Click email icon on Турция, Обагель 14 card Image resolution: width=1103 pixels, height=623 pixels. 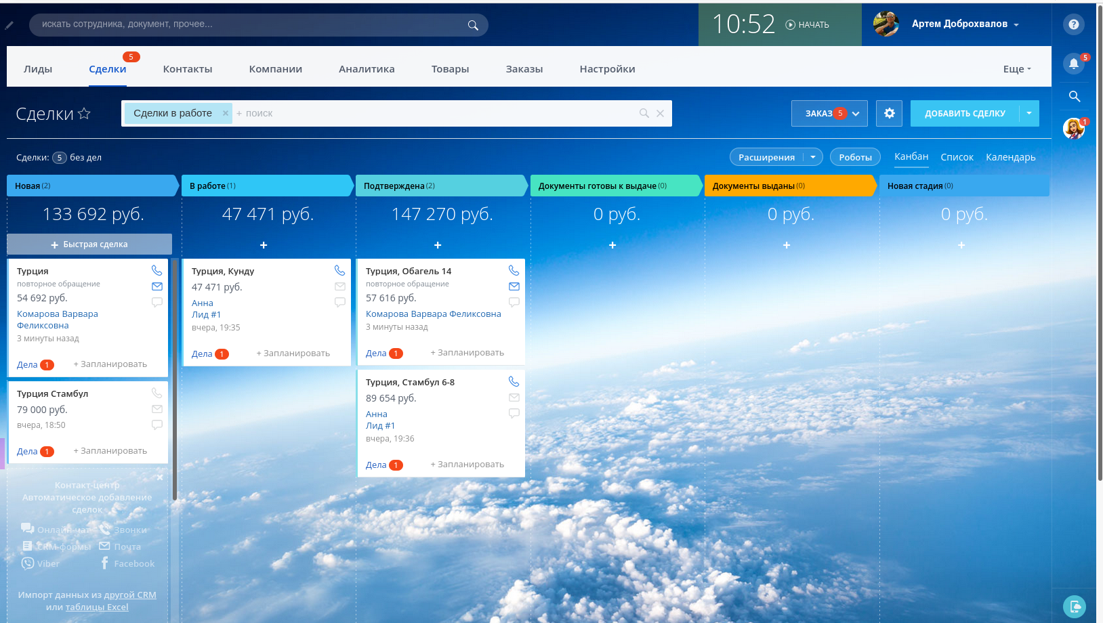pos(514,286)
